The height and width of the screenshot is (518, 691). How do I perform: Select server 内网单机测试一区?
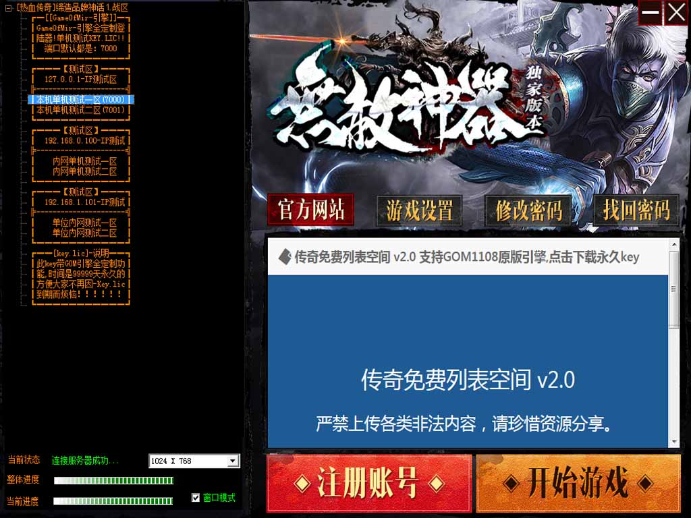click(x=84, y=161)
